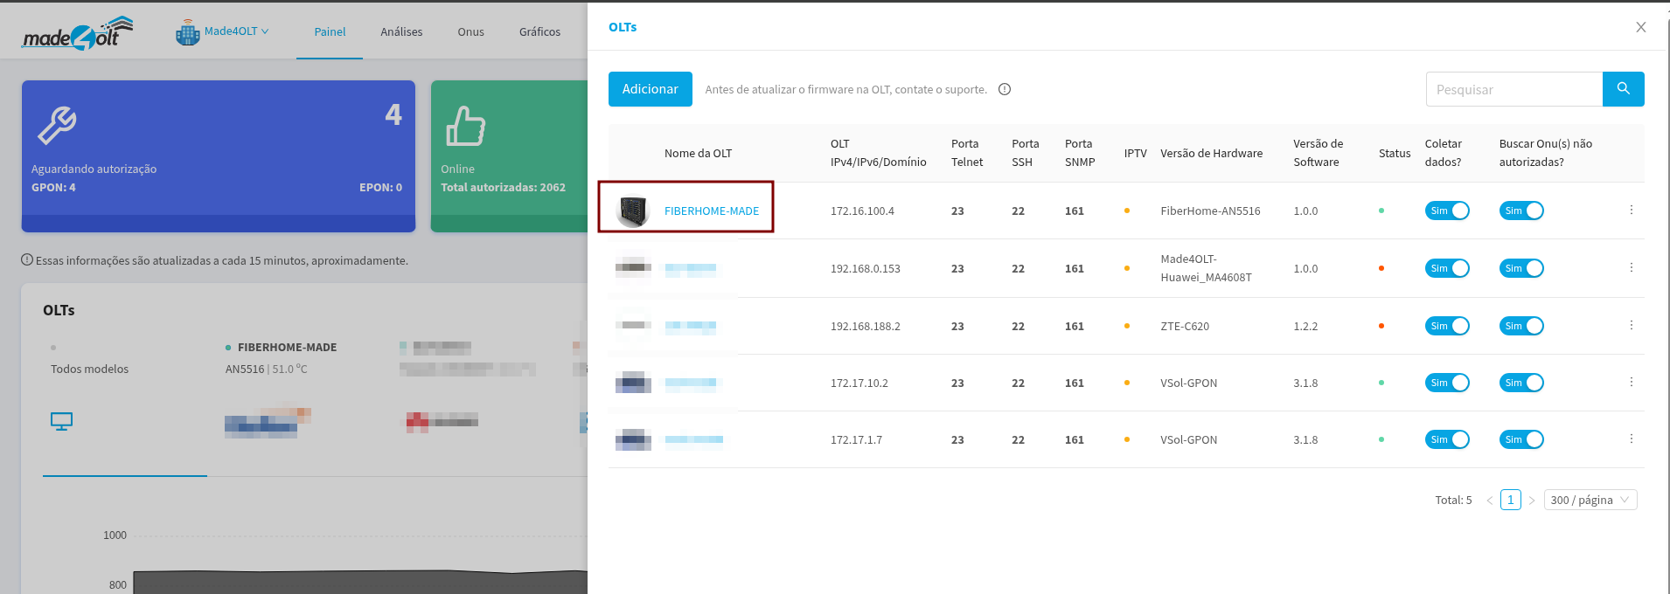The height and width of the screenshot is (594, 1670).
Task: Open the 300 / página dropdown
Action: click(1590, 500)
